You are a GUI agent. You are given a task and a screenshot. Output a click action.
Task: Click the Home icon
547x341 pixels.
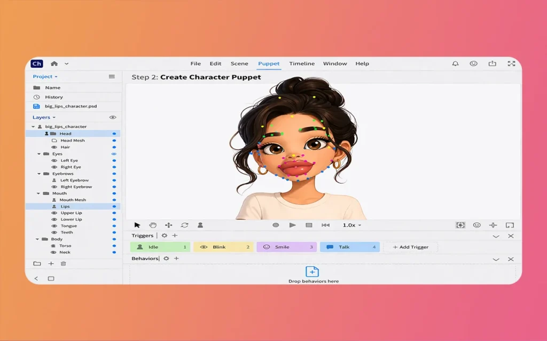pos(54,63)
